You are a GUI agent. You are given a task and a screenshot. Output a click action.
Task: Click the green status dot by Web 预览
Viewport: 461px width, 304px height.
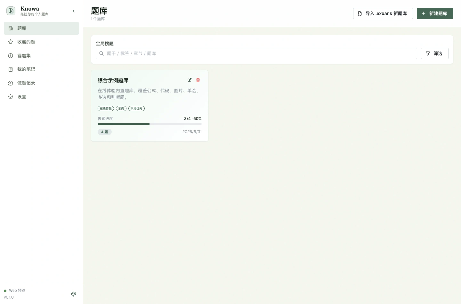pyautogui.click(x=5, y=291)
